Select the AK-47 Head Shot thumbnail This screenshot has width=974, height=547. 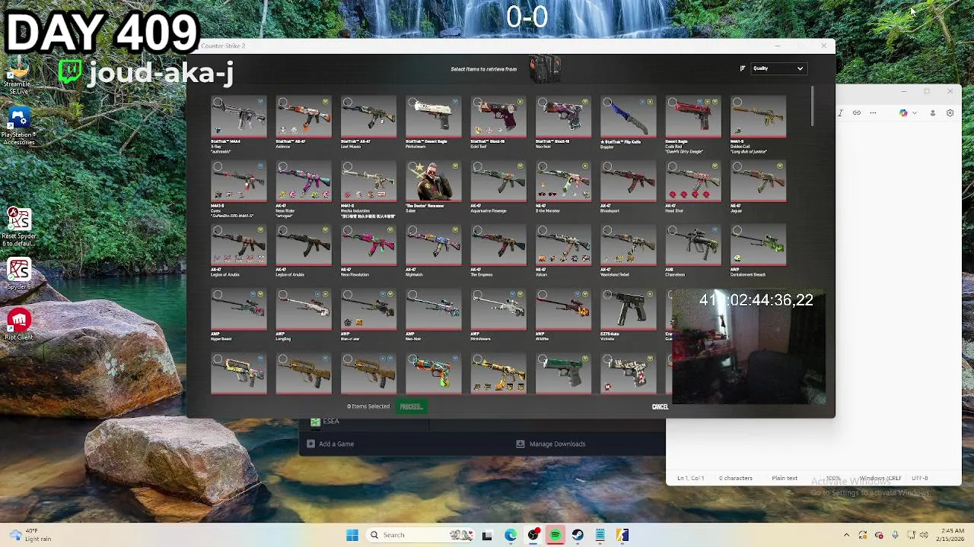pos(693,182)
